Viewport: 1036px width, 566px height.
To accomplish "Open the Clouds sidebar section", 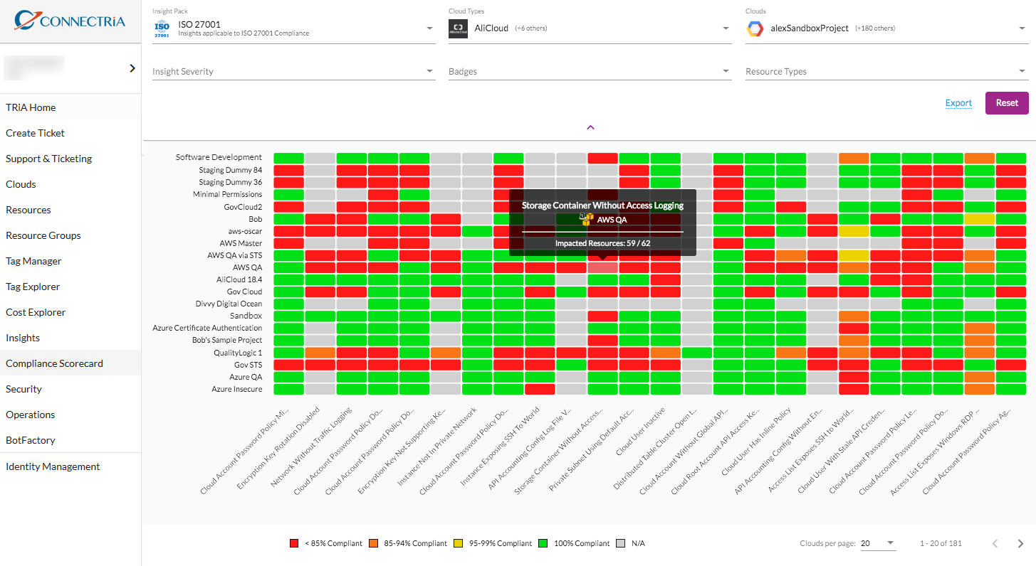I will [x=70, y=184].
